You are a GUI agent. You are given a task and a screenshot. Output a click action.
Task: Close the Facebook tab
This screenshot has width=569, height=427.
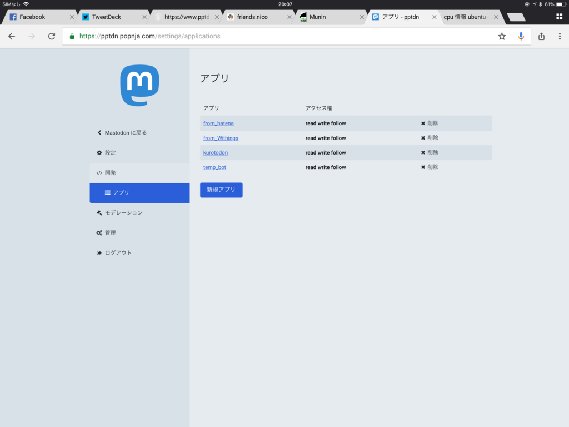[x=72, y=17]
